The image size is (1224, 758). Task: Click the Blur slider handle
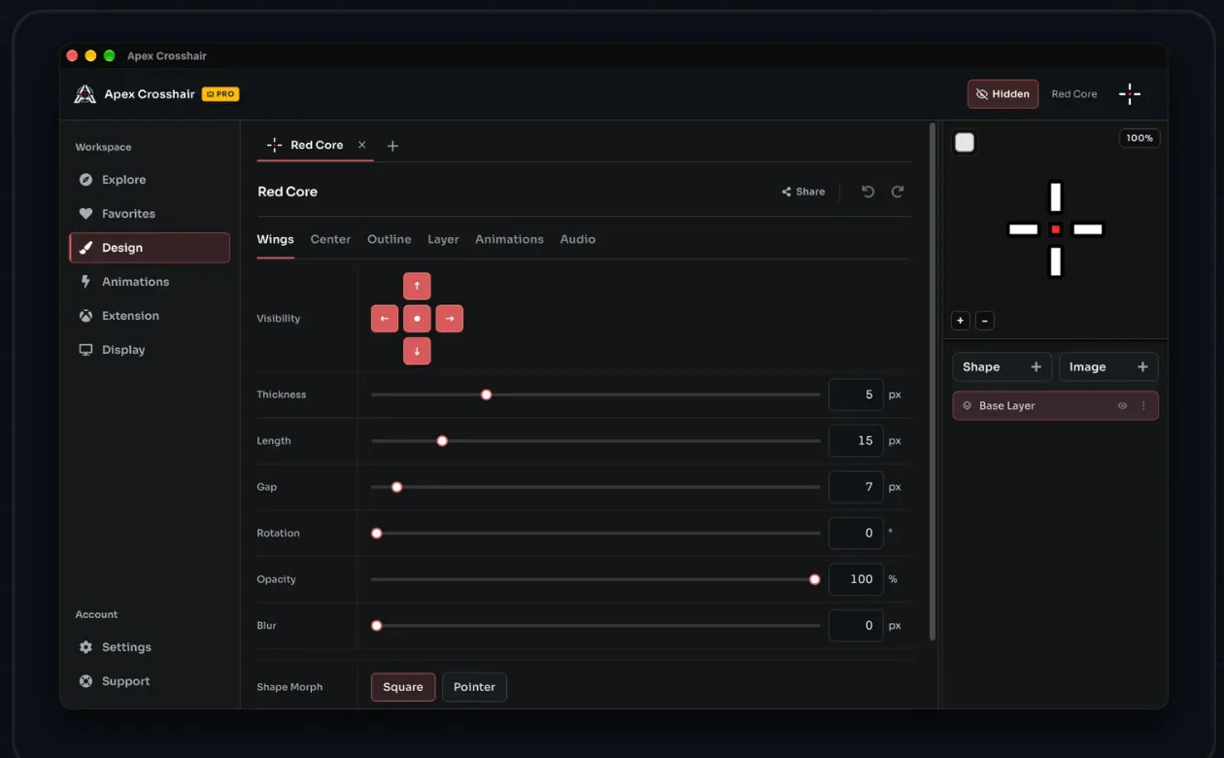coord(377,626)
